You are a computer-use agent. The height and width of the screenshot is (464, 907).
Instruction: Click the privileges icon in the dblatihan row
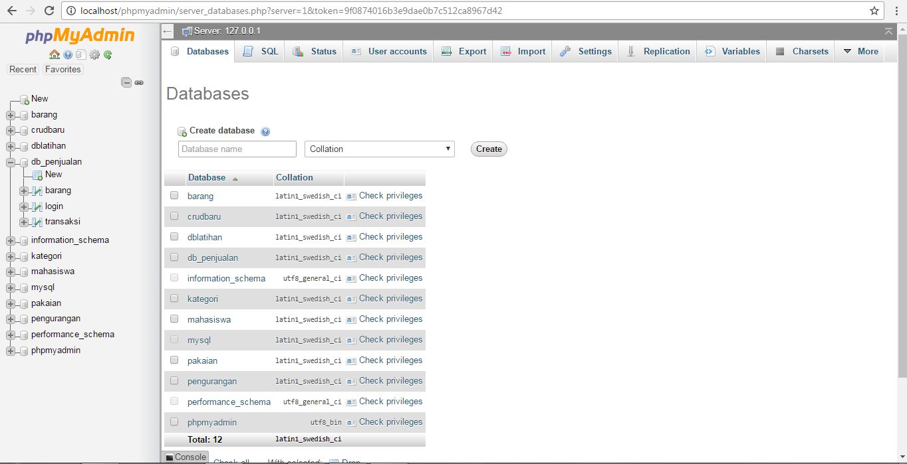tap(351, 238)
